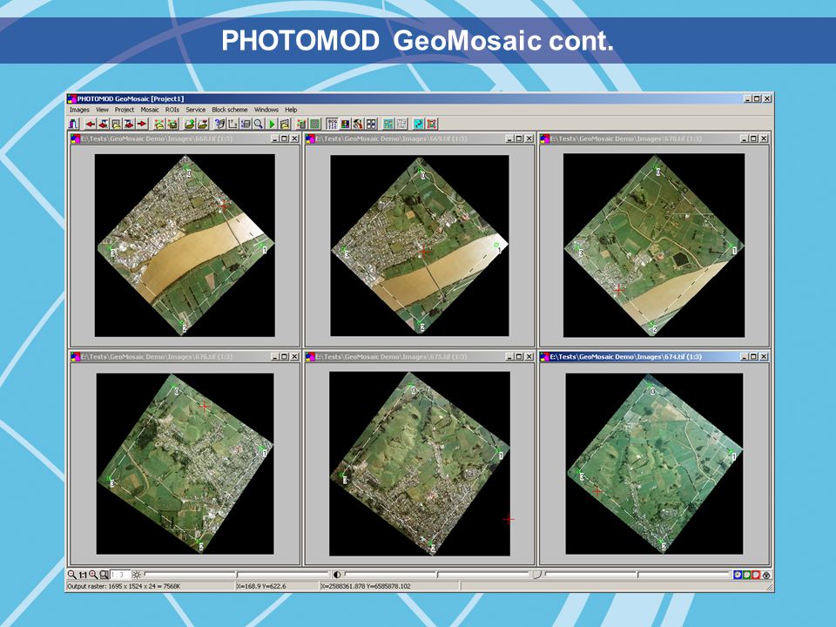Viewport: 836px width, 627px height.
Task: Click the sun brightness icon
Action: (137, 575)
